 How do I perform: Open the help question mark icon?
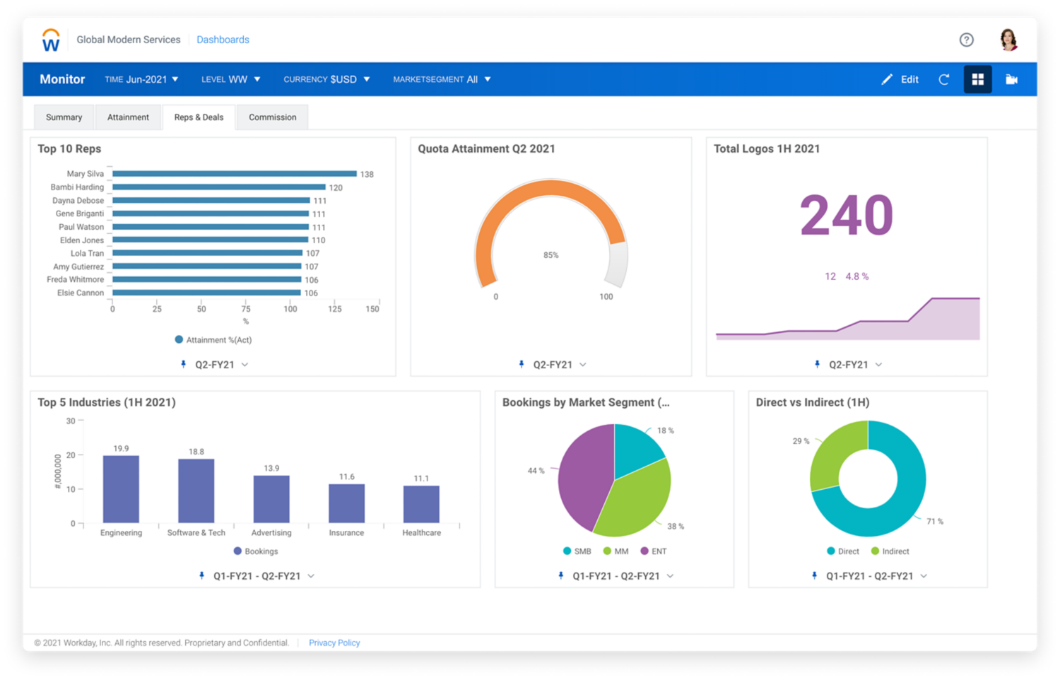coord(967,40)
